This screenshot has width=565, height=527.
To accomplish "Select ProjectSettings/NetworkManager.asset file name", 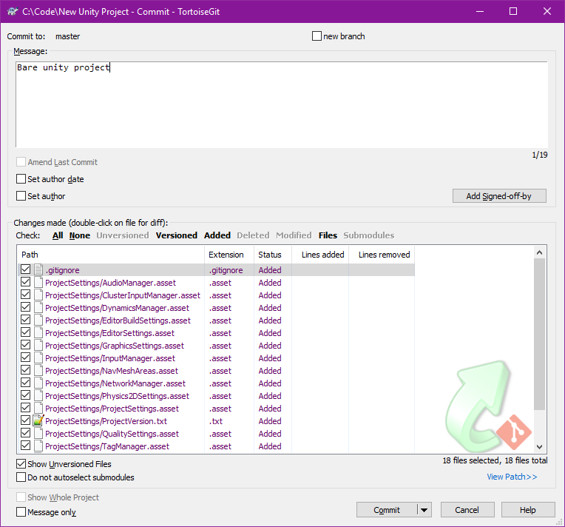I will pyautogui.click(x=115, y=383).
